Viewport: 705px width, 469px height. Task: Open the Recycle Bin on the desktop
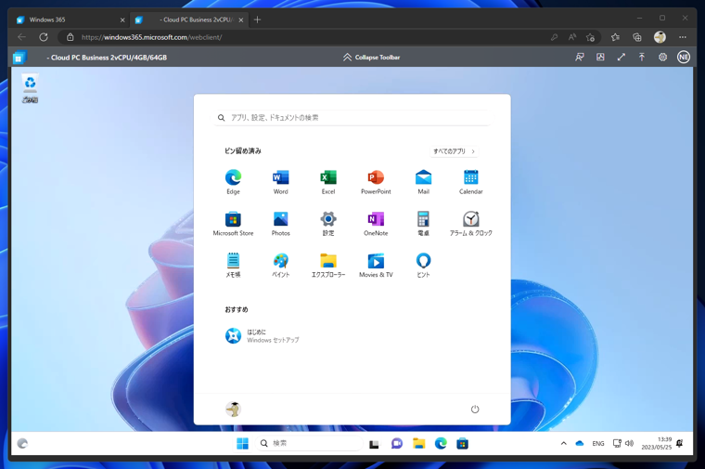pos(30,88)
